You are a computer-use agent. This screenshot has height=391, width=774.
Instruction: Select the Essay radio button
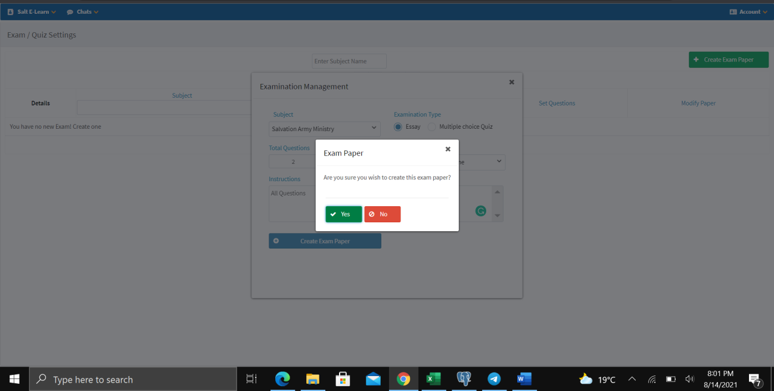click(398, 127)
